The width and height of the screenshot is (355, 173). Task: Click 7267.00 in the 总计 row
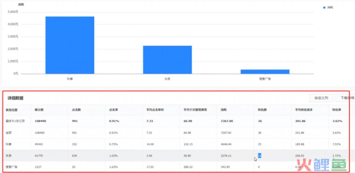227,121
